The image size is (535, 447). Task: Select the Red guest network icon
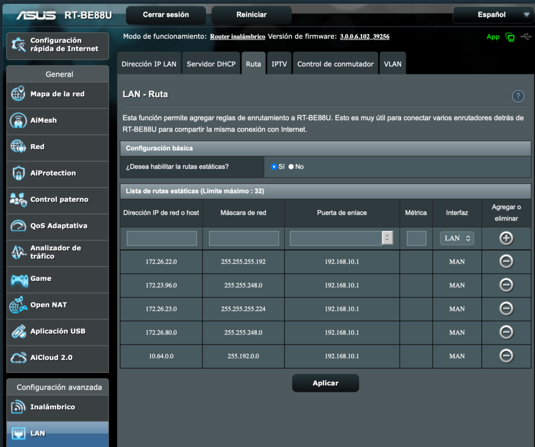(18, 146)
